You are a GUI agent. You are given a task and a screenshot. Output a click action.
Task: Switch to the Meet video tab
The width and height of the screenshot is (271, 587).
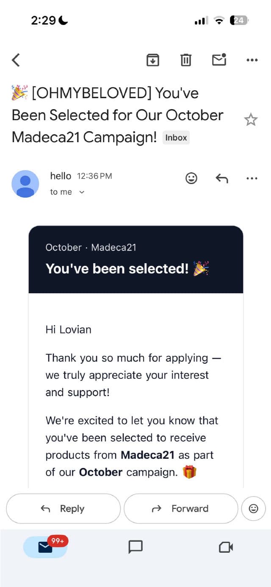pyautogui.click(x=226, y=547)
